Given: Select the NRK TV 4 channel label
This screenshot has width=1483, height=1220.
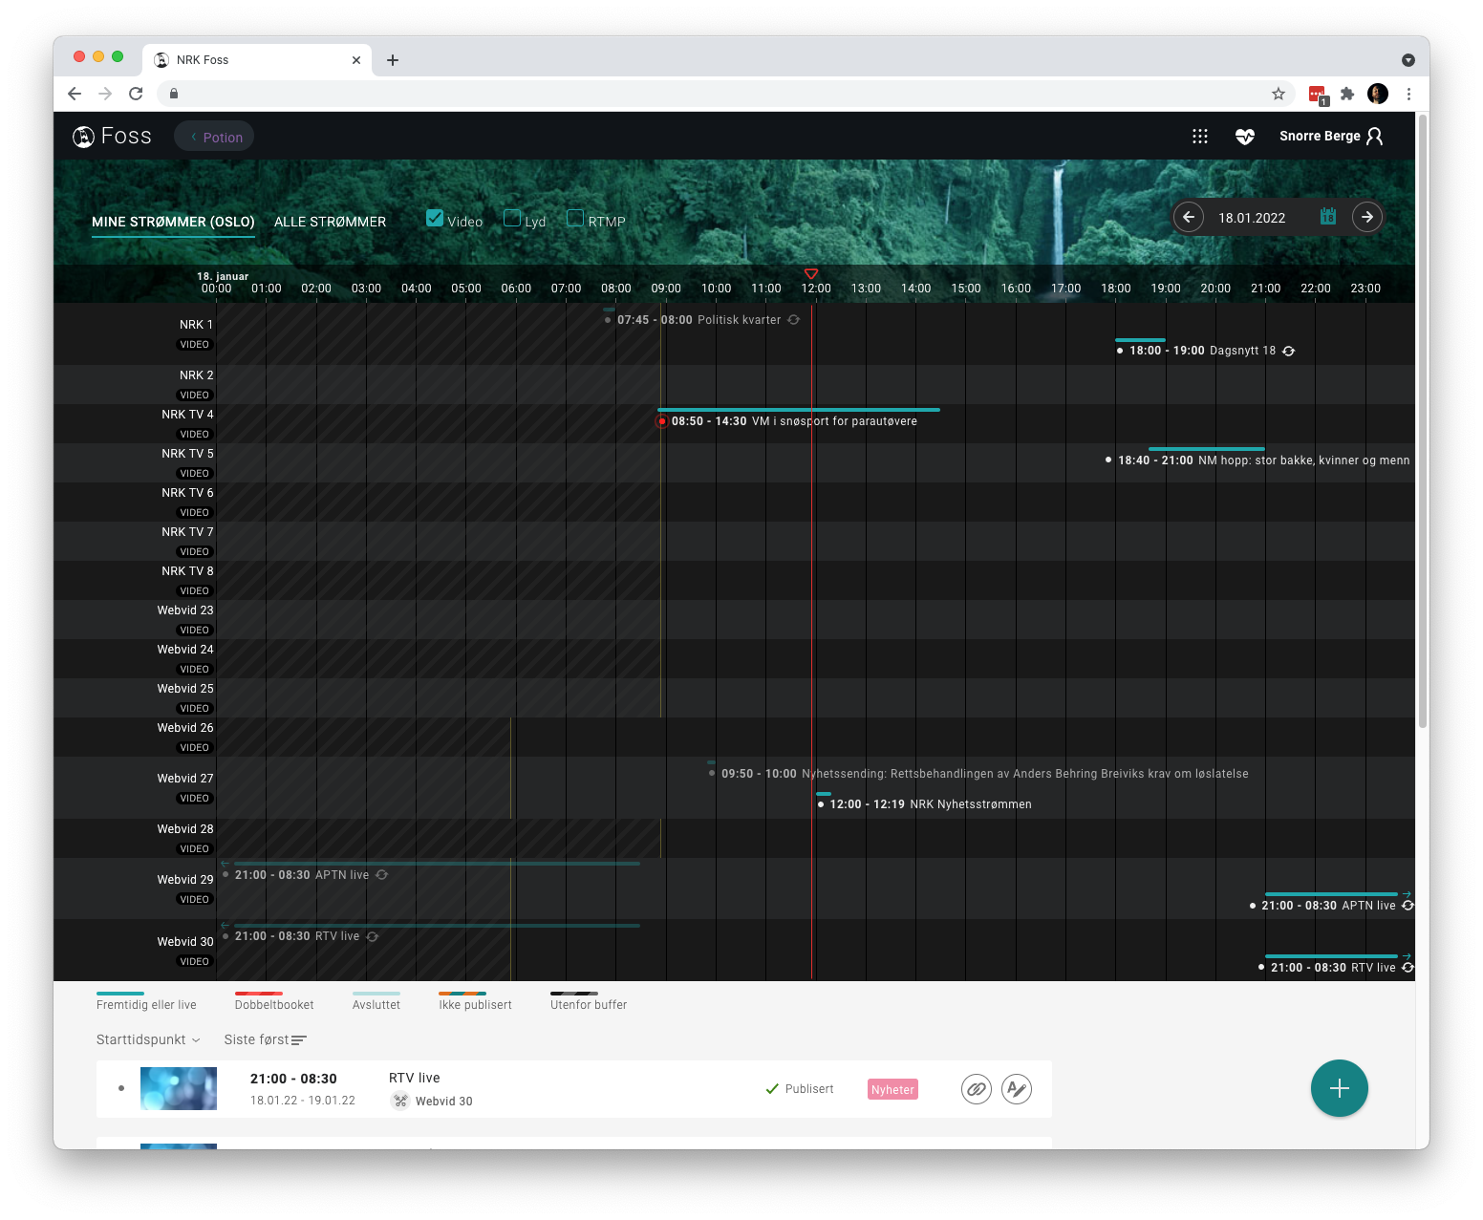Looking at the screenshot, I should [x=187, y=415].
